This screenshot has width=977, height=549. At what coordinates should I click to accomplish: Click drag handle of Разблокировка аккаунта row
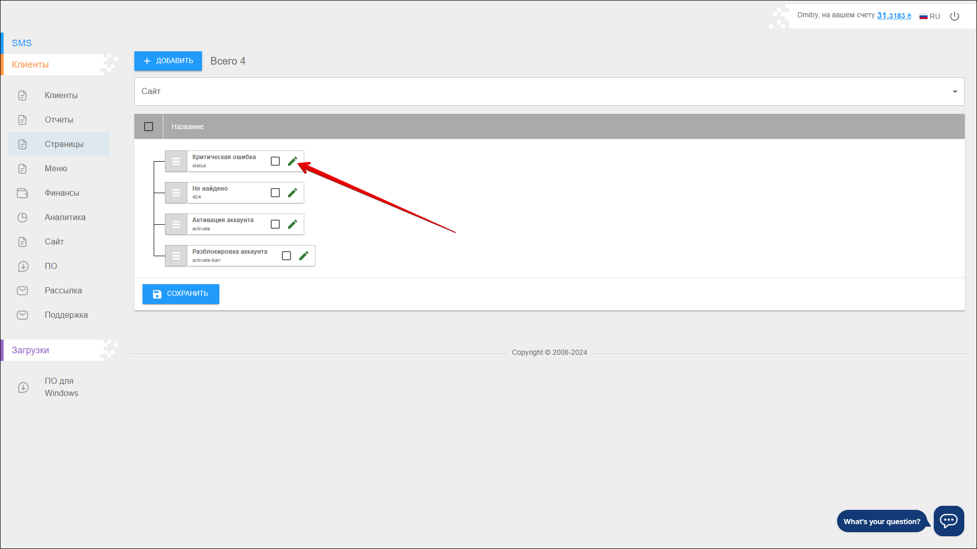point(176,256)
